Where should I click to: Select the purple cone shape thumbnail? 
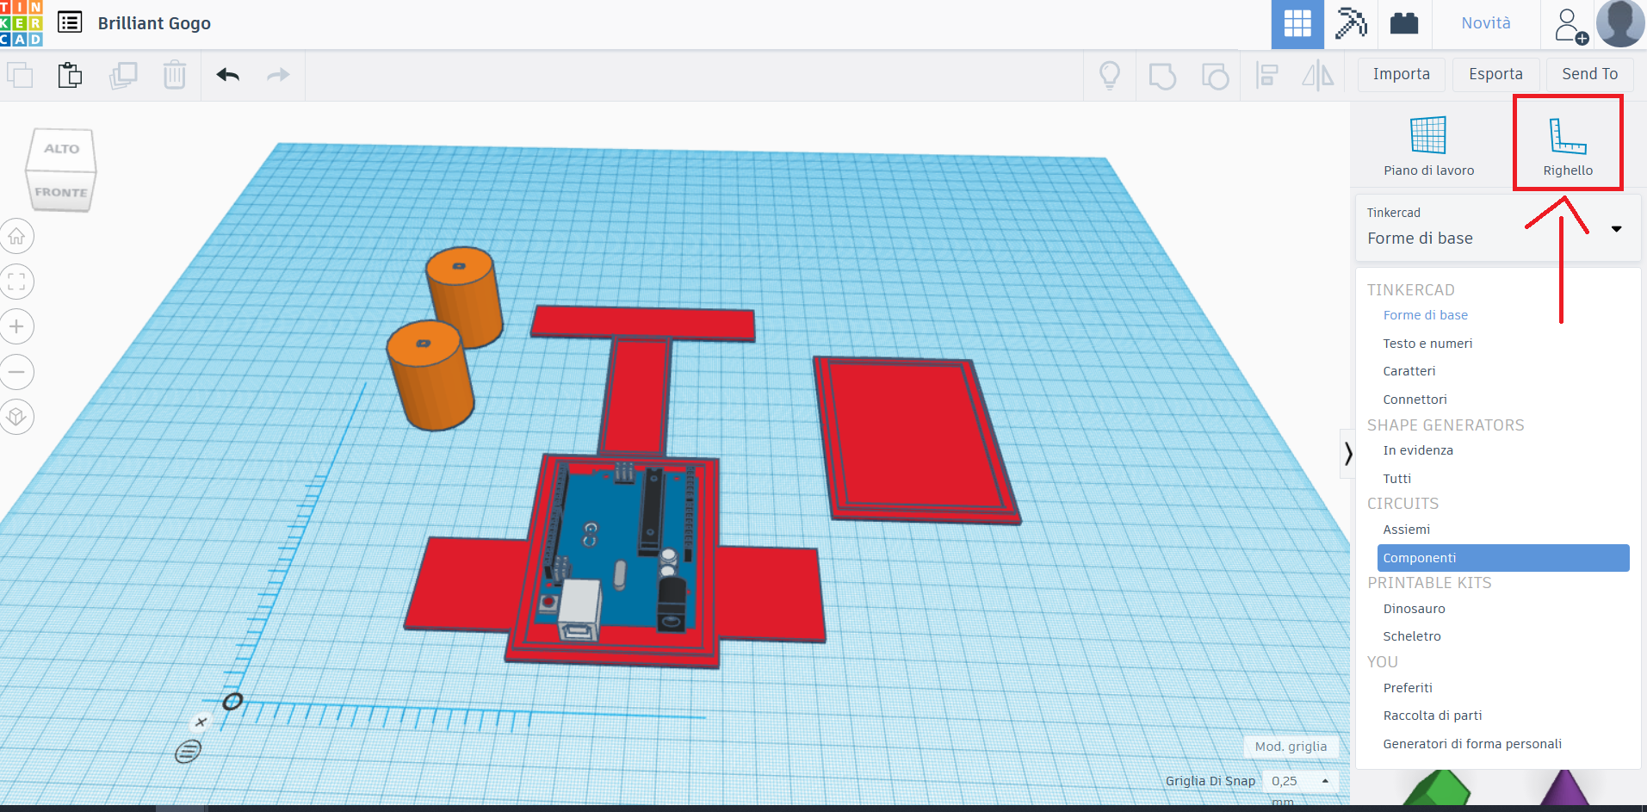tap(1564, 788)
